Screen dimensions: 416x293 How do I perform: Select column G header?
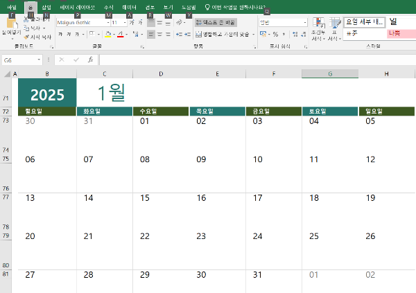(330, 73)
